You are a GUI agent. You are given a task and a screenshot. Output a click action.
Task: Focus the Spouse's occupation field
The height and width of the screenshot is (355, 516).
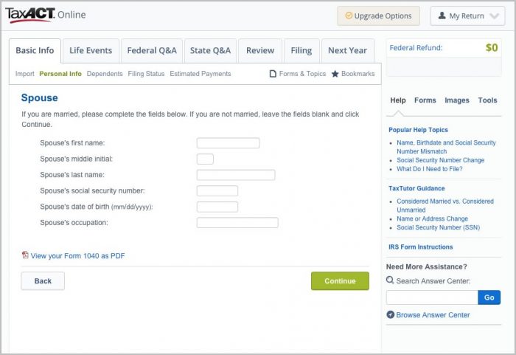(237, 222)
